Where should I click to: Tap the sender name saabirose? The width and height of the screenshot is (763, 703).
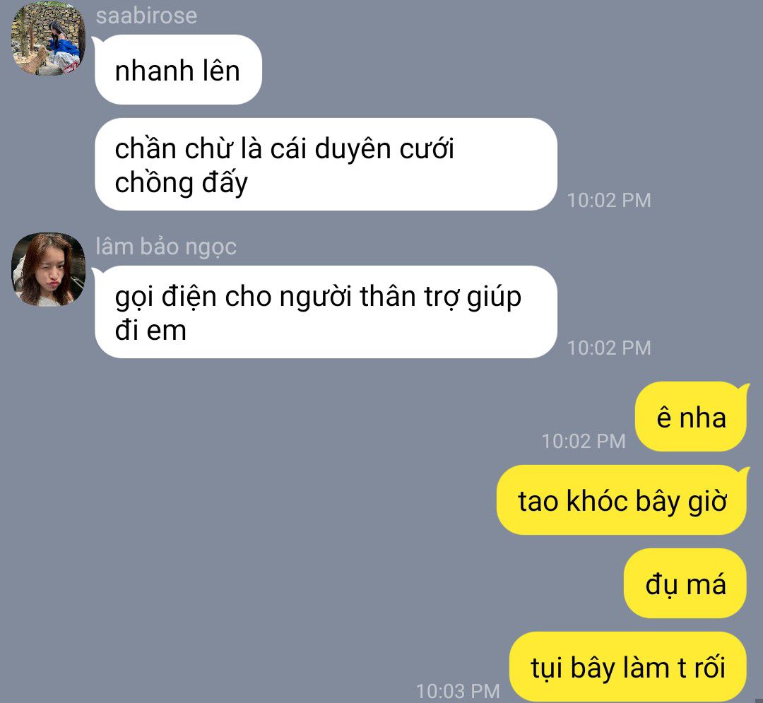coord(146,16)
